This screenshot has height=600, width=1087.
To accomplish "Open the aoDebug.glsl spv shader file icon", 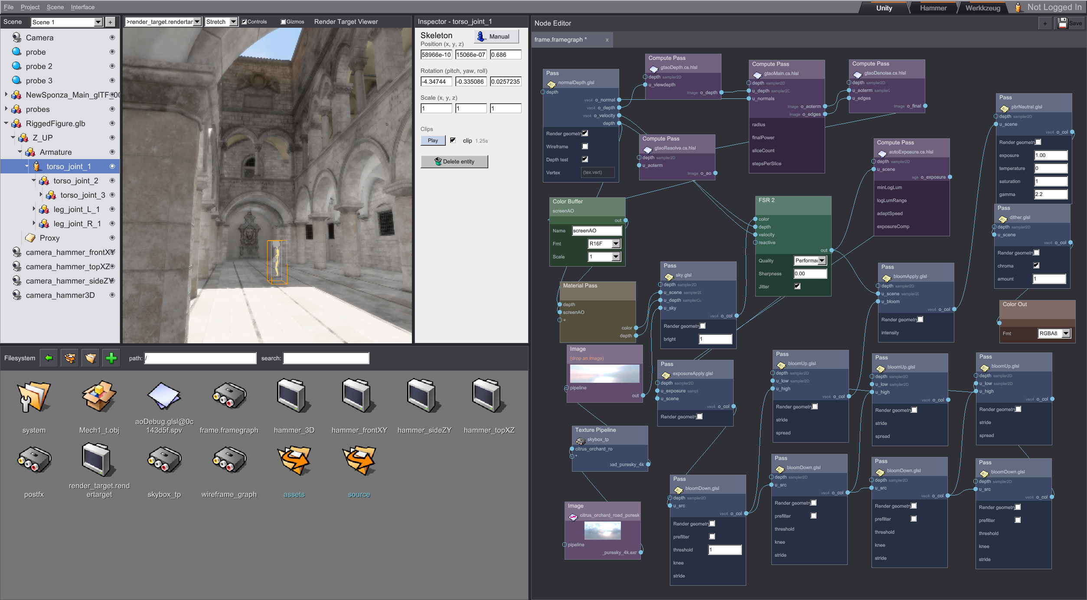I will point(164,395).
